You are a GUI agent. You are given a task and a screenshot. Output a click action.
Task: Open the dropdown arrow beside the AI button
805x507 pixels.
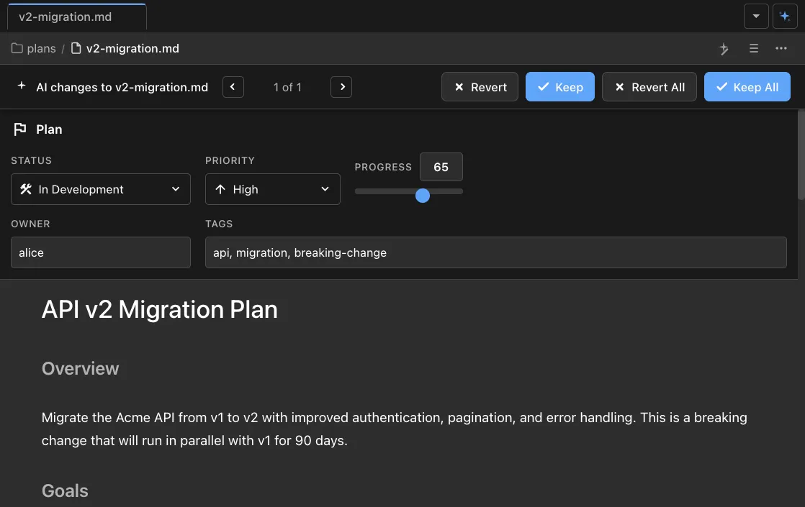click(x=756, y=16)
